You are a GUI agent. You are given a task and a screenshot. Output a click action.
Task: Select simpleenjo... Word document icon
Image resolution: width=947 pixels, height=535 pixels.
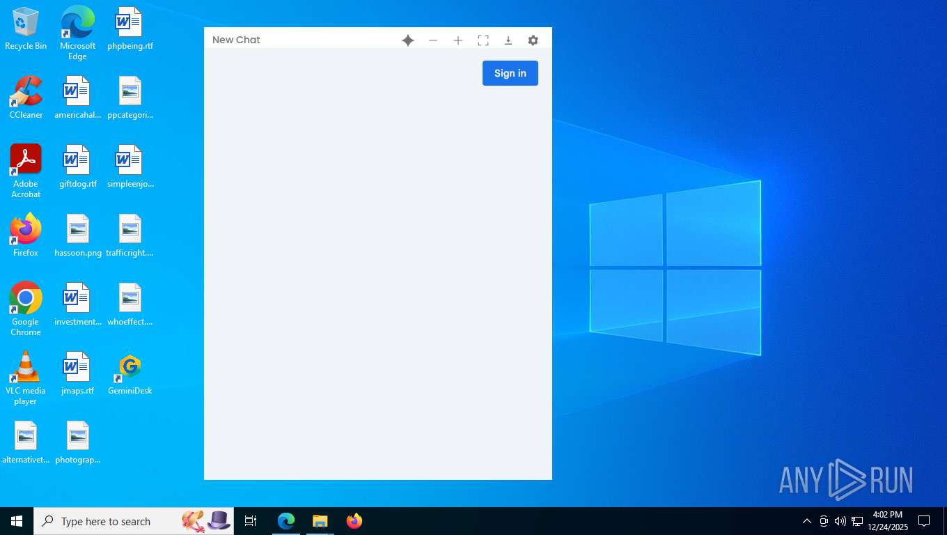click(x=130, y=167)
